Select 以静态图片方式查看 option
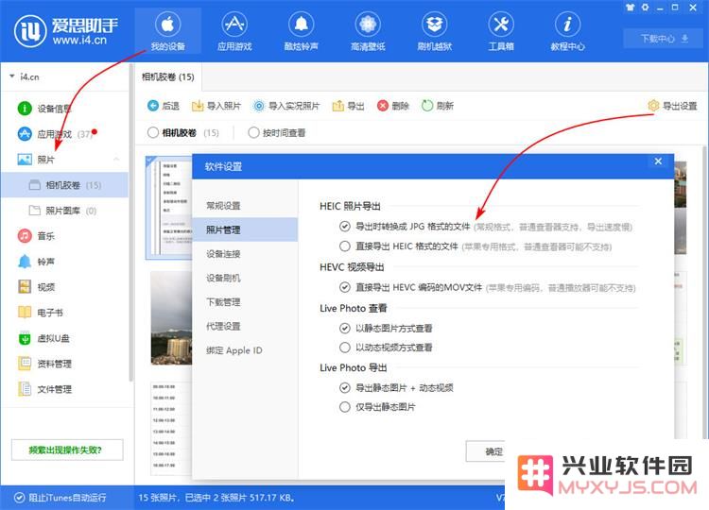Screen dimensions: 709x510 344,328
